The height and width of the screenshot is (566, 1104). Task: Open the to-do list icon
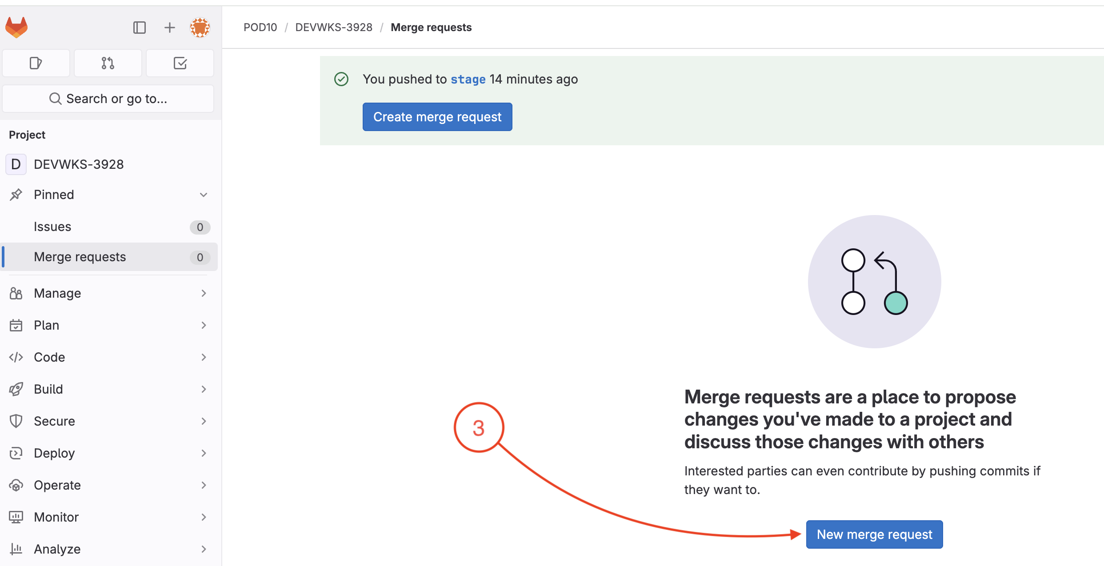pyautogui.click(x=180, y=64)
